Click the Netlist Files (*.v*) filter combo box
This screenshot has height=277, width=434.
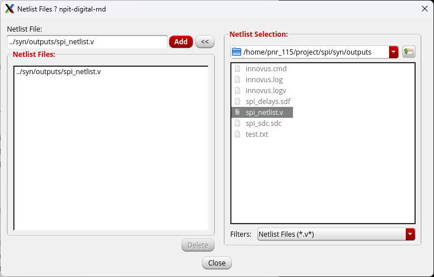[336, 234]
